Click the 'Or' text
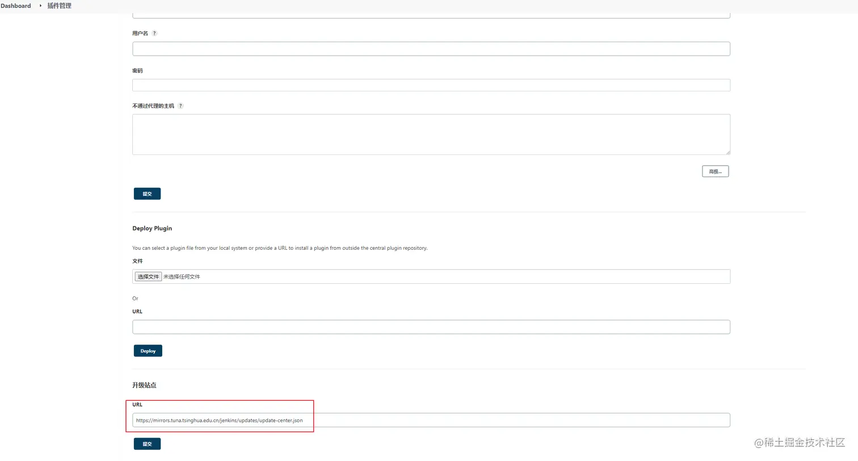The height and width of the screenshot is (461, 858). click(x=135, y=298)
